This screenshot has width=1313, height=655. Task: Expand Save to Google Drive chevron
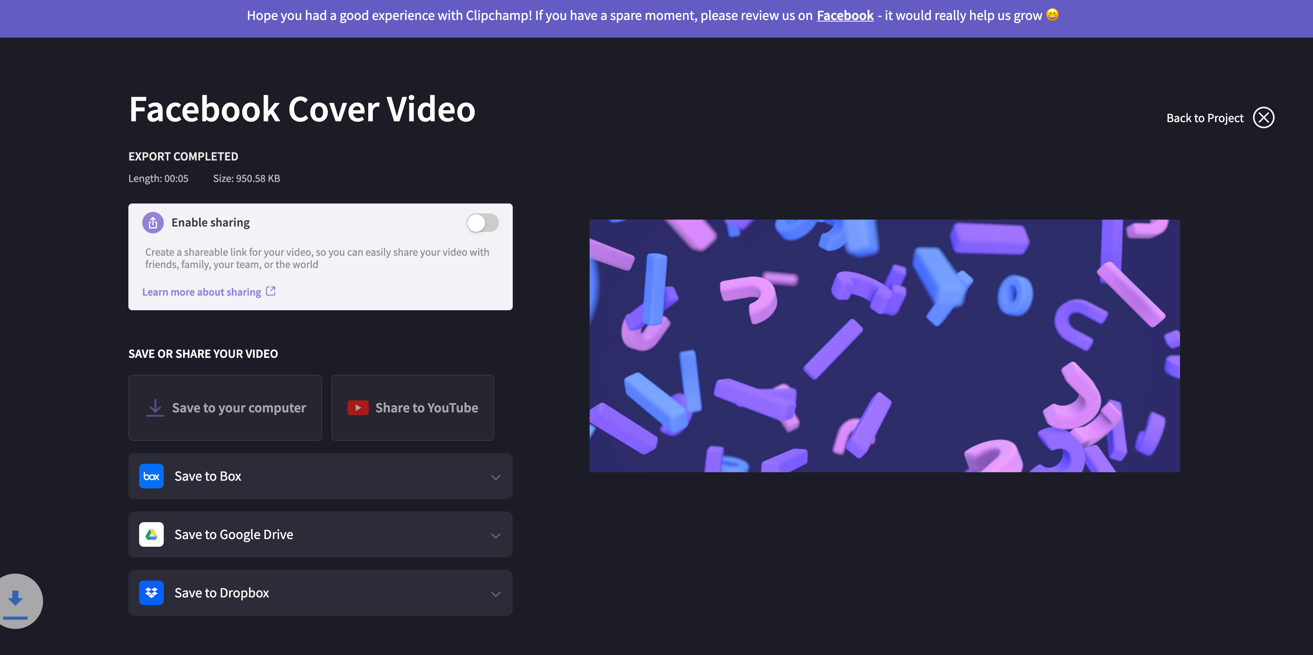point(495,535)
